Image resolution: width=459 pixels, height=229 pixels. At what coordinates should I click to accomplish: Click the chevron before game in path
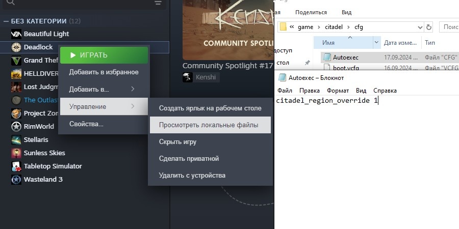click(292, 27)
